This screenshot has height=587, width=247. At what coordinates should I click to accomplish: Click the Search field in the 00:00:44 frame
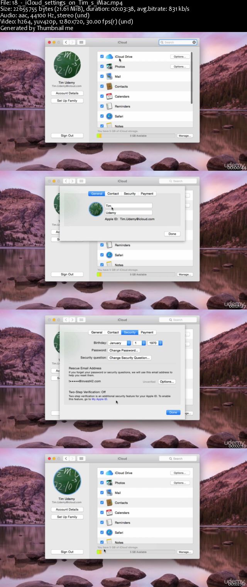click(x=178, y=42)
